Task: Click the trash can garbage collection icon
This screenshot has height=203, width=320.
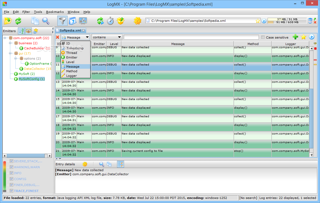Action: pos(310,20)
